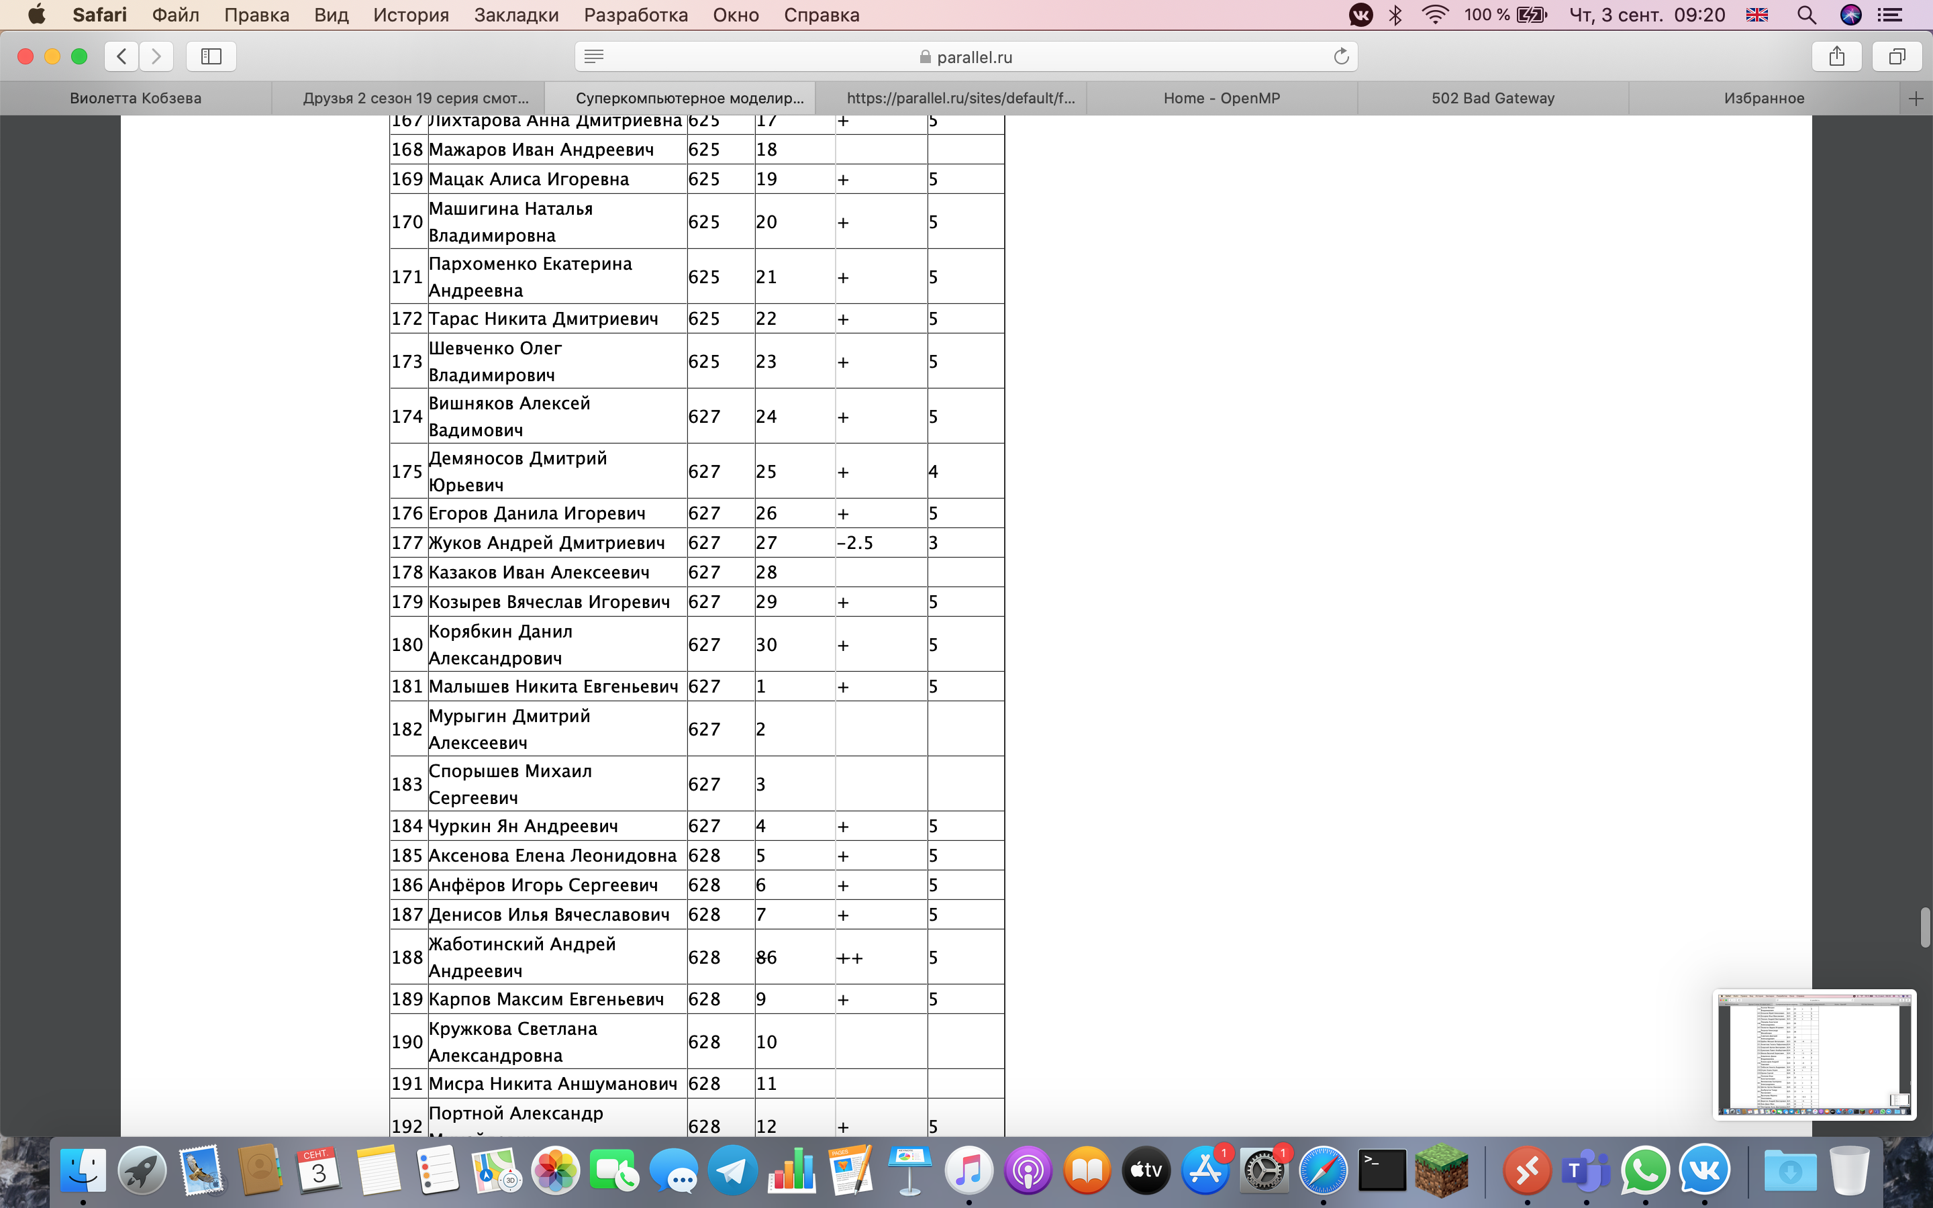Open Finder from the Dock

[83, 1170]
